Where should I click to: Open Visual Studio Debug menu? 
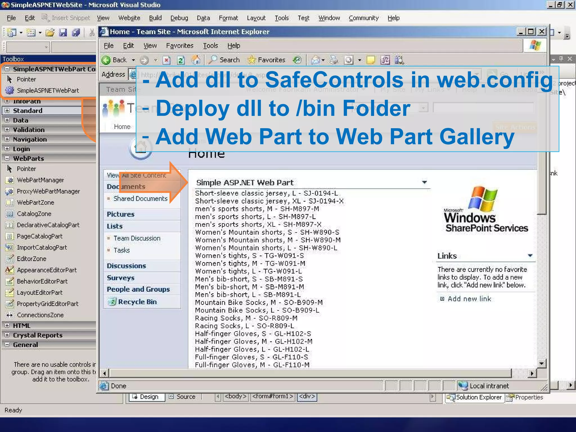point(179,18)
